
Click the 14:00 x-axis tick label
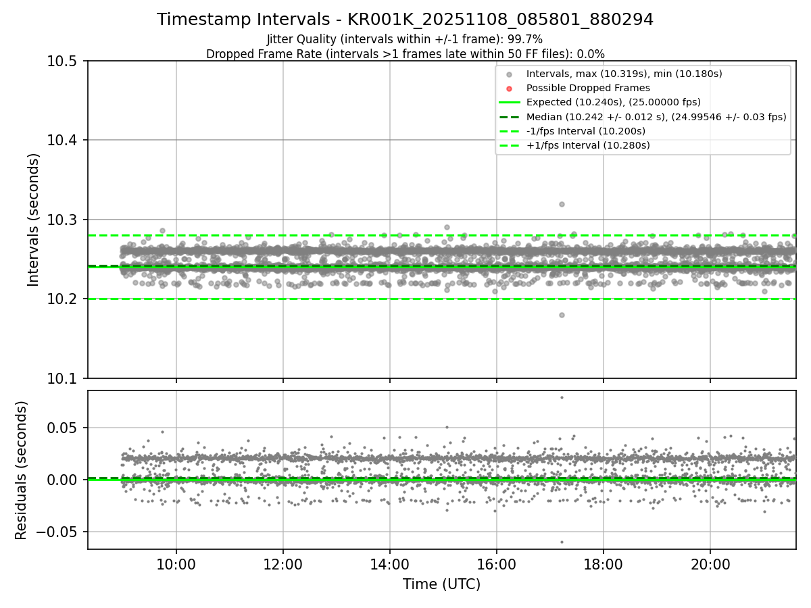(389, 565)
